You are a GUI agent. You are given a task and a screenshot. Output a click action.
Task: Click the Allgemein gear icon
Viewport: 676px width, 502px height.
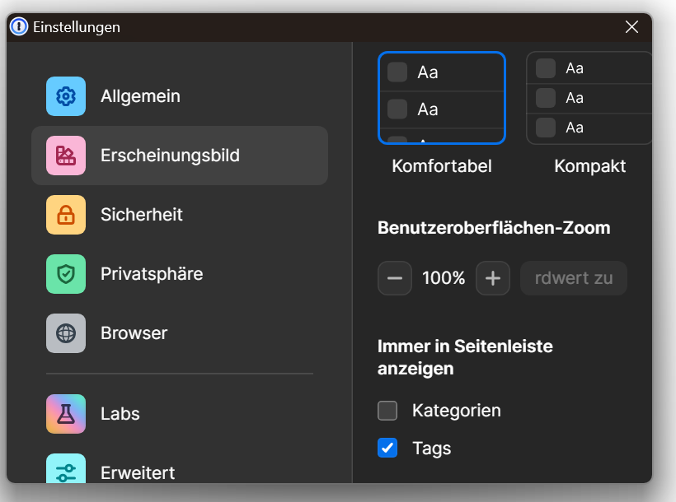pyautogui.click(x=66, y=96)
